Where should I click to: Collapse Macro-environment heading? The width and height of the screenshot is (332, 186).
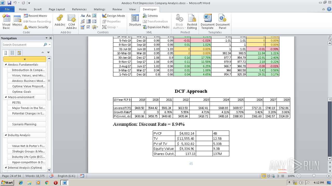click(6, 97)
